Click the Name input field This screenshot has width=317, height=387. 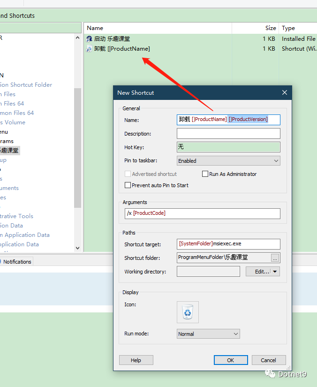(228, 120)
